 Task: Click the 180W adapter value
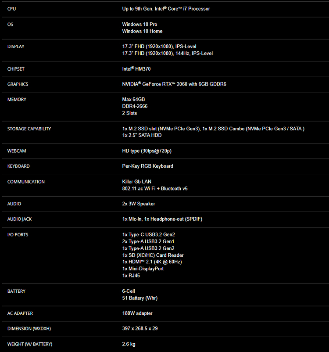coord(137,313)
